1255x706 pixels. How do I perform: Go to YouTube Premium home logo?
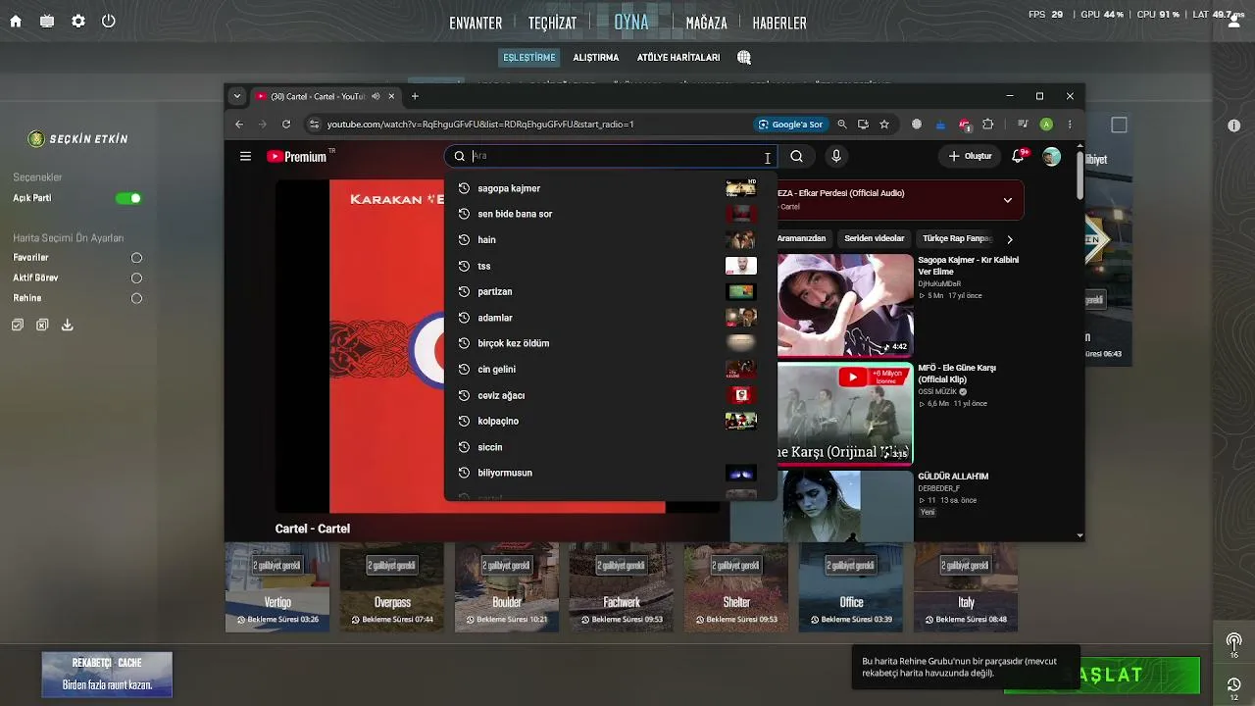point(296,156)
